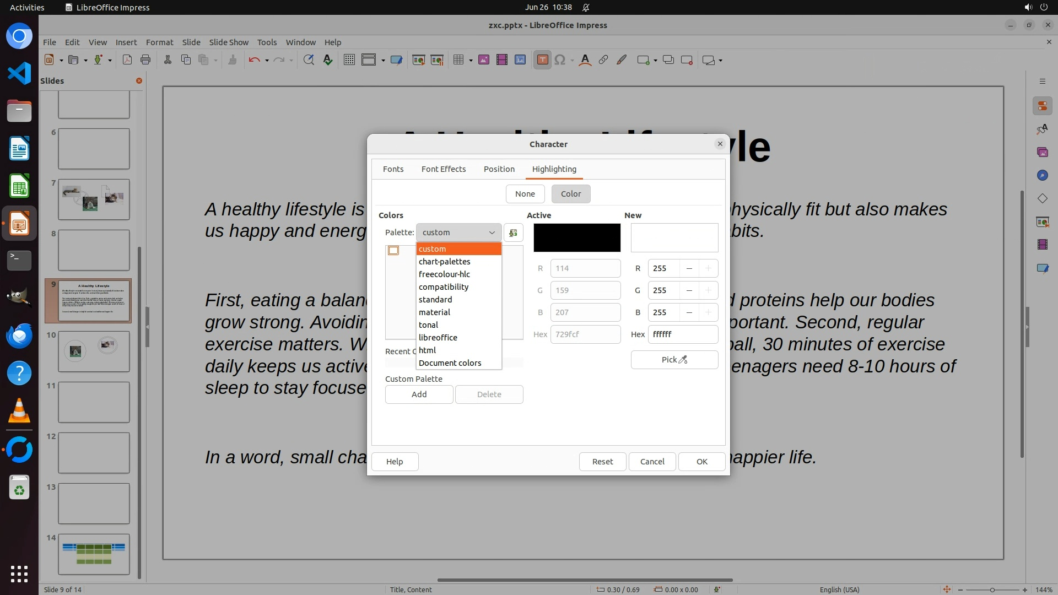The width and height of the screenshot is (1058, 595).
Task: Pick Document colors in palette list
Action: [450, 363]
